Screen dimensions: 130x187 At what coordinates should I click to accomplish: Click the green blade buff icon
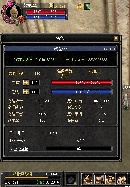tap(87, 7)
